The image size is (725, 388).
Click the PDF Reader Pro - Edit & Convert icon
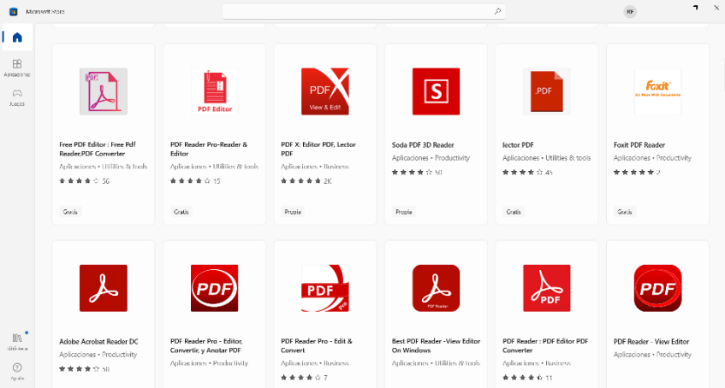325,288
